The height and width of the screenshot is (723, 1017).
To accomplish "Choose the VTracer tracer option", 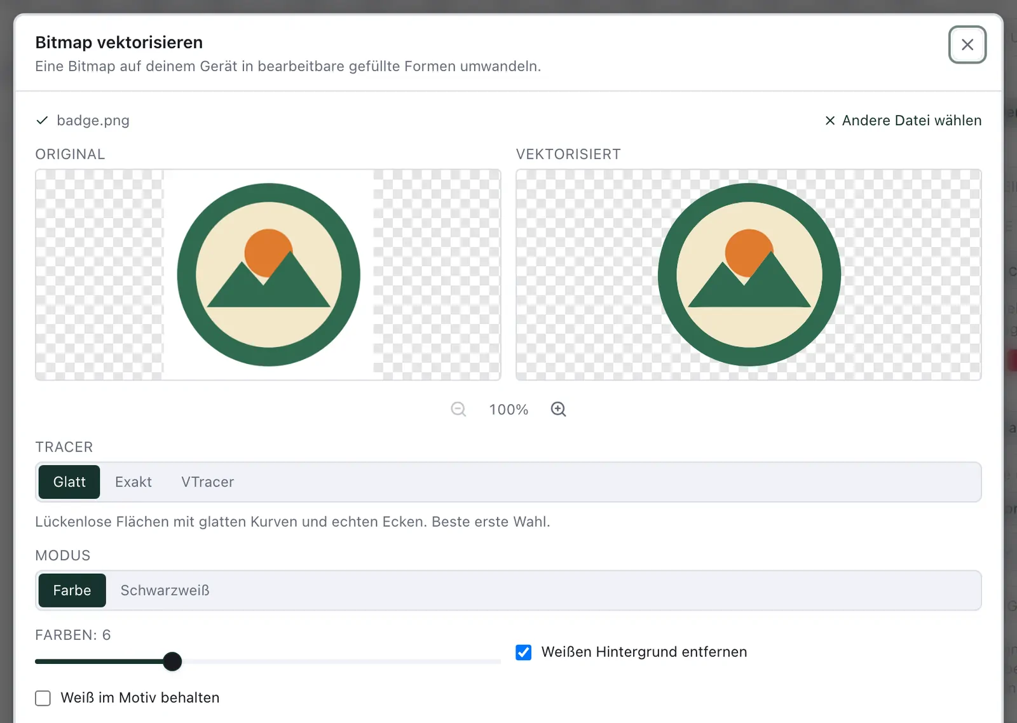I will [207, 482].
